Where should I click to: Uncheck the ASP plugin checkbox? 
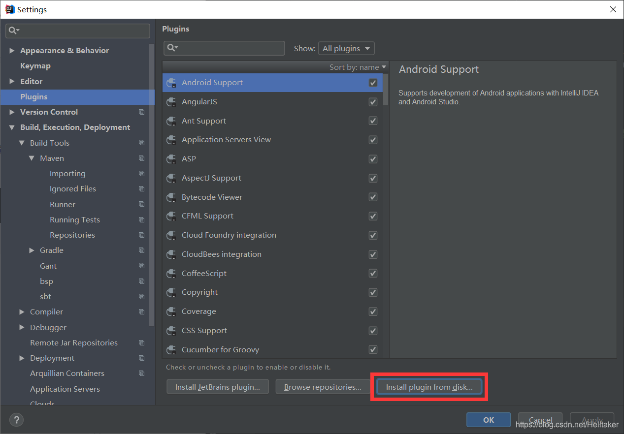(373, 159)
